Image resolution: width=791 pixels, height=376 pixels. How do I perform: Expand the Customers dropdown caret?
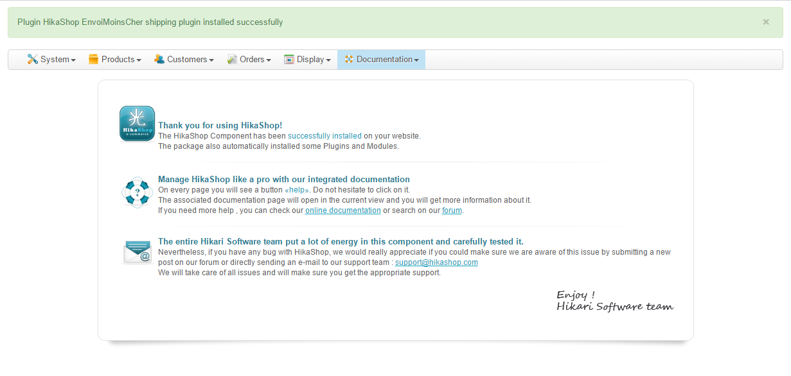pos(211,60)
